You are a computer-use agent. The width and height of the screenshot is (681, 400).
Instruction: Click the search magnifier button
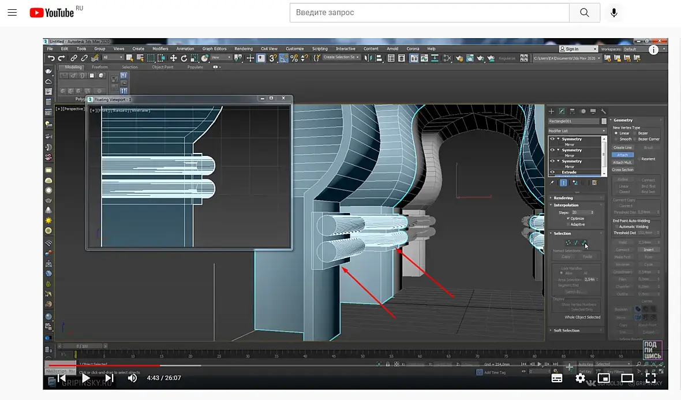click(x=584, y=13)
